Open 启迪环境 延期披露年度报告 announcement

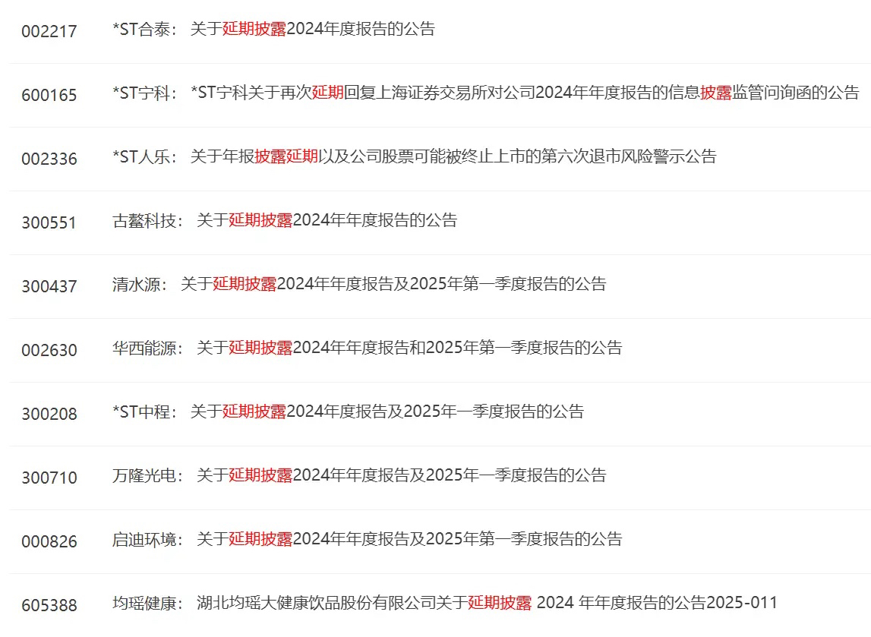(x=409, y=540)
